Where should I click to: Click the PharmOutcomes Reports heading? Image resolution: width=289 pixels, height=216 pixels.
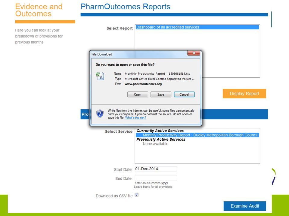click(x=126, y=7)
